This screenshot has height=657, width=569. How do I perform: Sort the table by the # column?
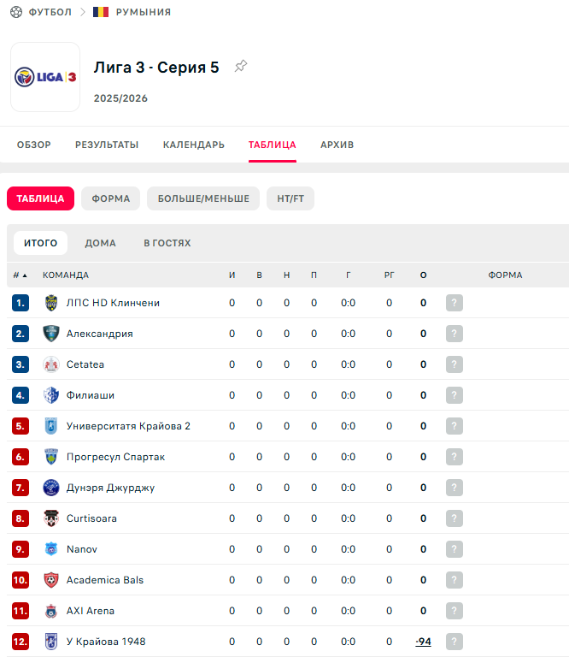[x=20, y=275]
